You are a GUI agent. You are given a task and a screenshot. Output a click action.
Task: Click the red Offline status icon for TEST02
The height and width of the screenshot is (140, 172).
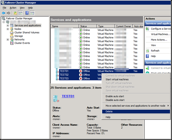click(x=81, y=75)
